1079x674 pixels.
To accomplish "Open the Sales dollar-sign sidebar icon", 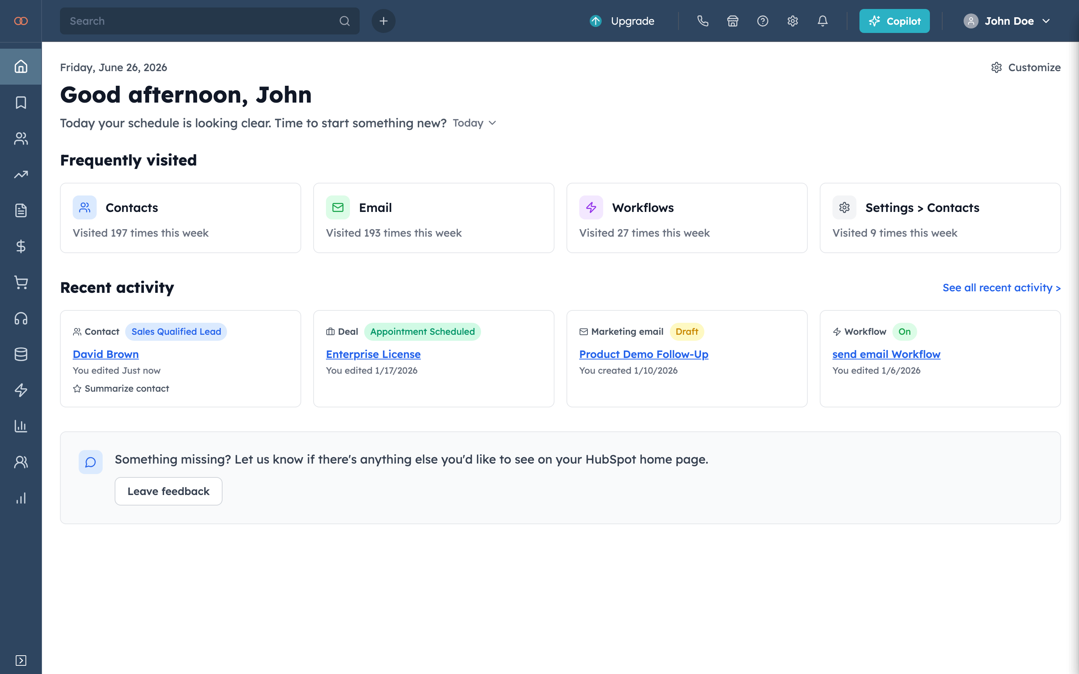I will [21, 246].
